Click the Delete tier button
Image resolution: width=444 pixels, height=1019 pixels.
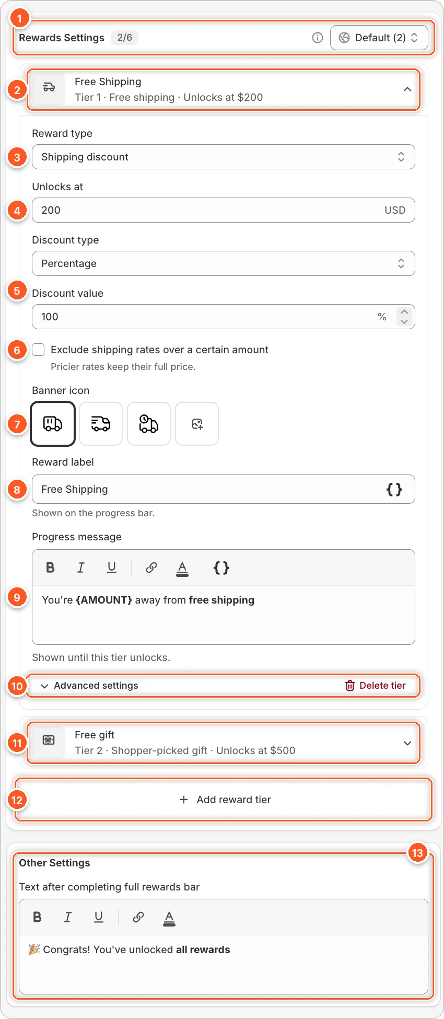click(x=376, y=686)
